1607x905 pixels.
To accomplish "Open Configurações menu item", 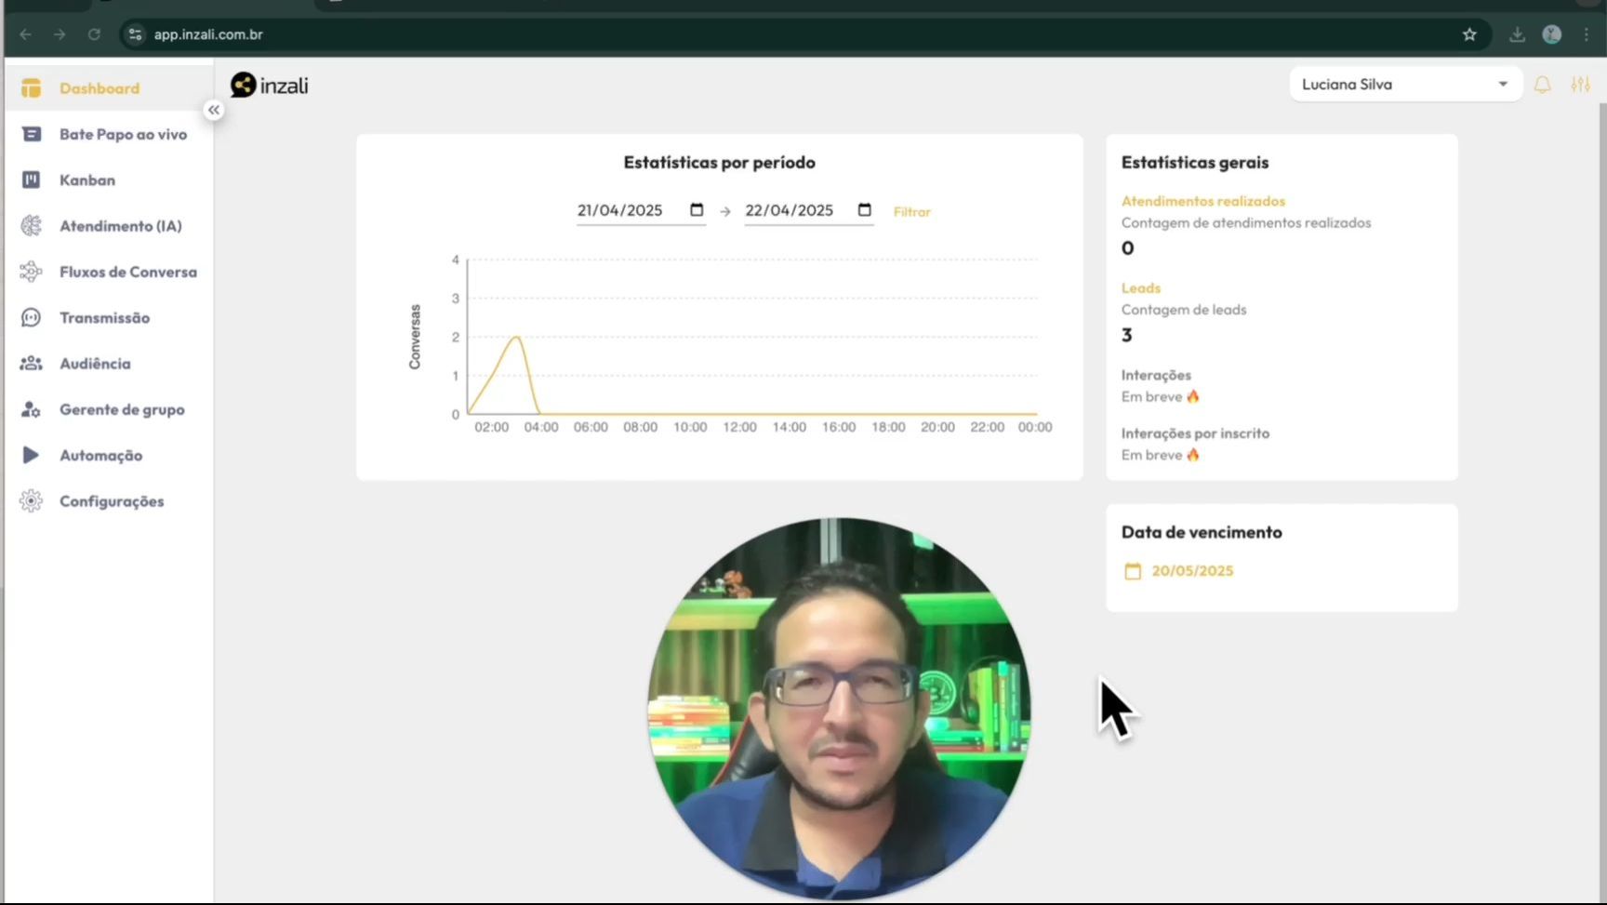I will point(108,501).
